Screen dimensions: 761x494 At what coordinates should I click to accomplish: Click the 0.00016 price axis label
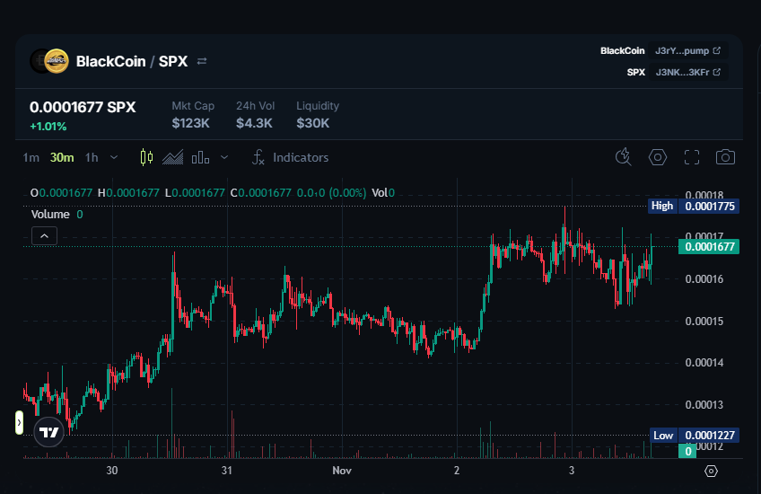coord(704,279)
